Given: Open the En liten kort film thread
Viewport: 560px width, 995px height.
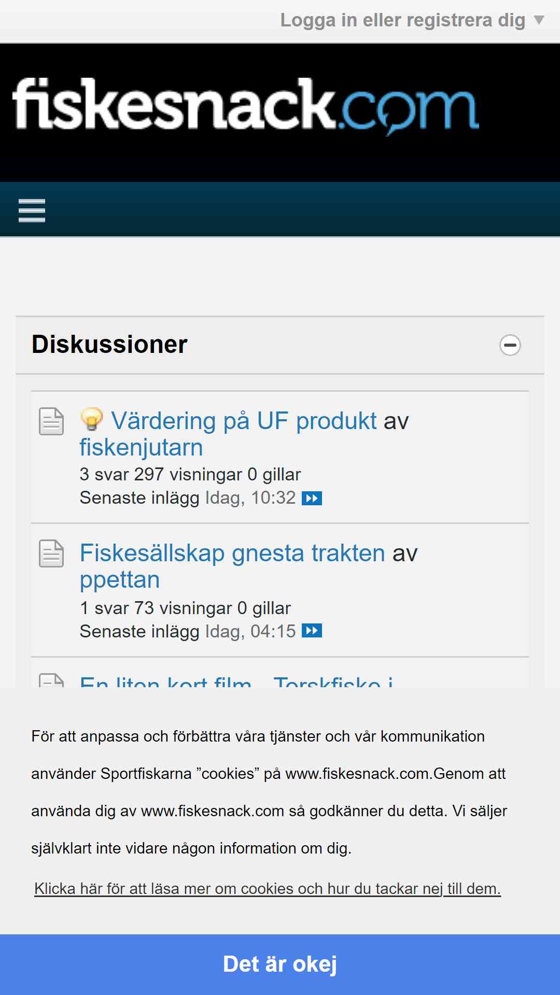Looking at the screenshot, I should pos(236,682).
